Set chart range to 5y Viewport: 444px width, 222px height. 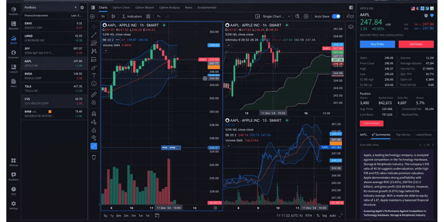coord(105,216)
